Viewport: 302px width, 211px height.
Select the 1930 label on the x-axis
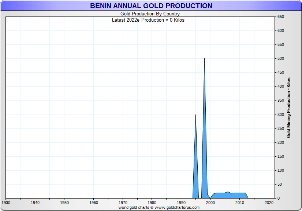pyautogui.click(x=6, y=203)
